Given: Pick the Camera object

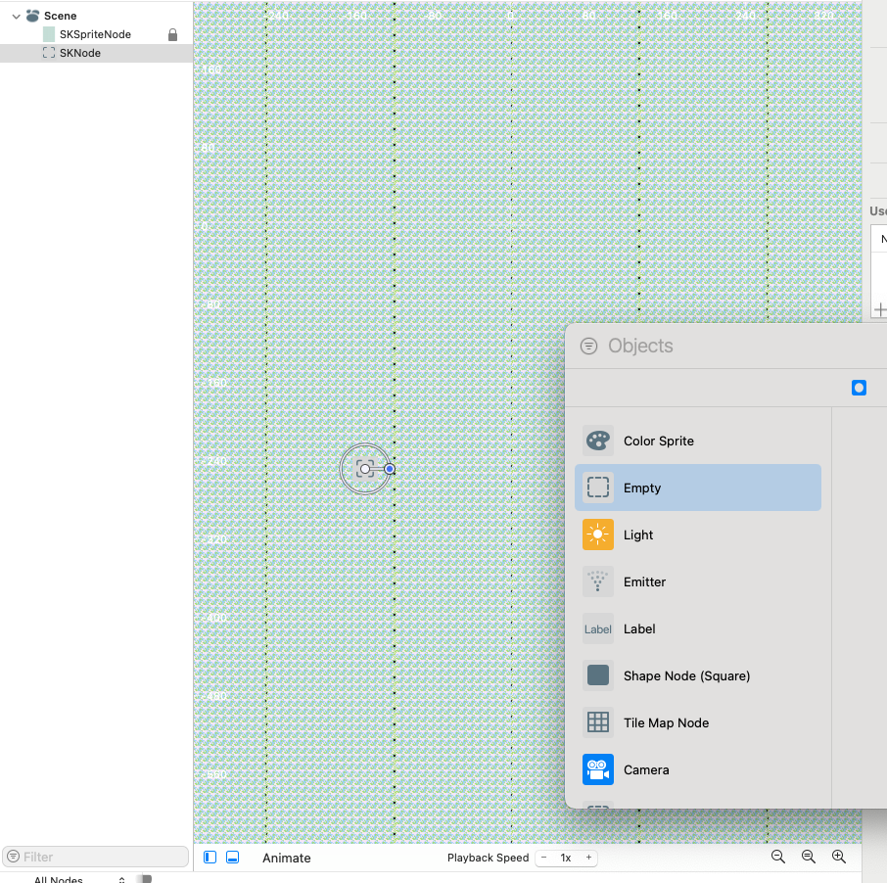Looking at the screenshot, I should pyautogui.click(x=645, y=769).
